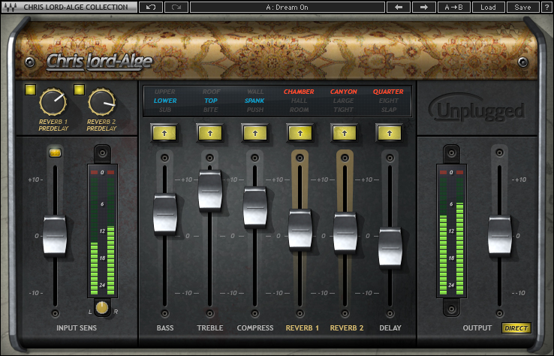
Task: Toggle the DIRECT output switch
Action: pos(516,328)
